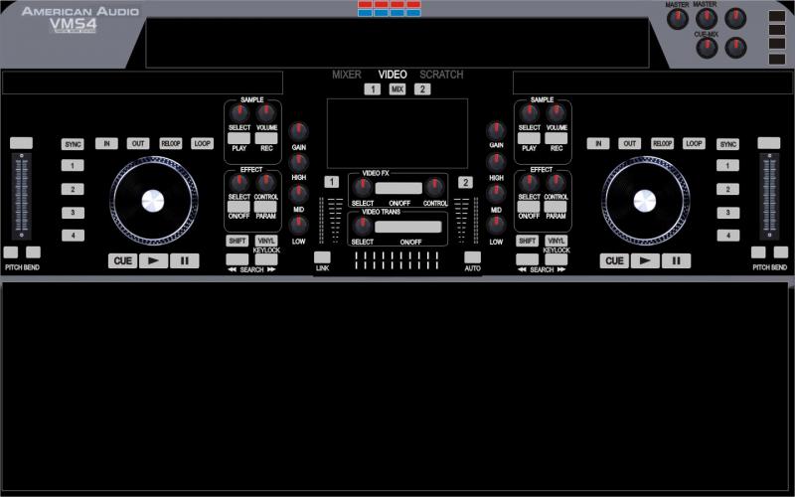Set loop OUT on right deck

pyautogui.click(x=630, y=143)
